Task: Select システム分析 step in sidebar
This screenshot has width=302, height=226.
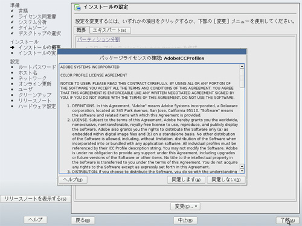Action: point(33,22)
